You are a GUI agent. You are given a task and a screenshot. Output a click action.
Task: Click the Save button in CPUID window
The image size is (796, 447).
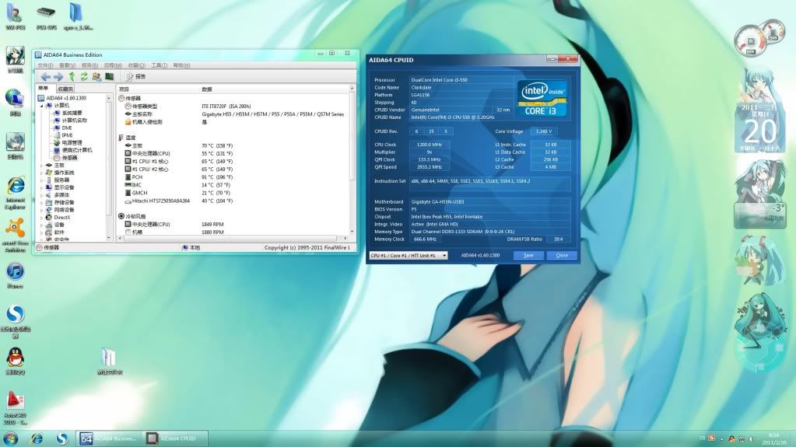coord(528,255)
